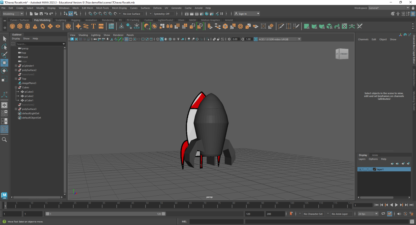Click the polygon Type tool icon

point(93,26)
